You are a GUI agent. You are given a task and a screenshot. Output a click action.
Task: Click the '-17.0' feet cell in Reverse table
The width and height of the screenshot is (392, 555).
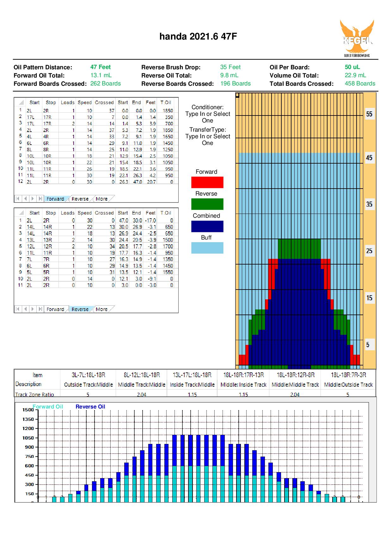(150, 220)
